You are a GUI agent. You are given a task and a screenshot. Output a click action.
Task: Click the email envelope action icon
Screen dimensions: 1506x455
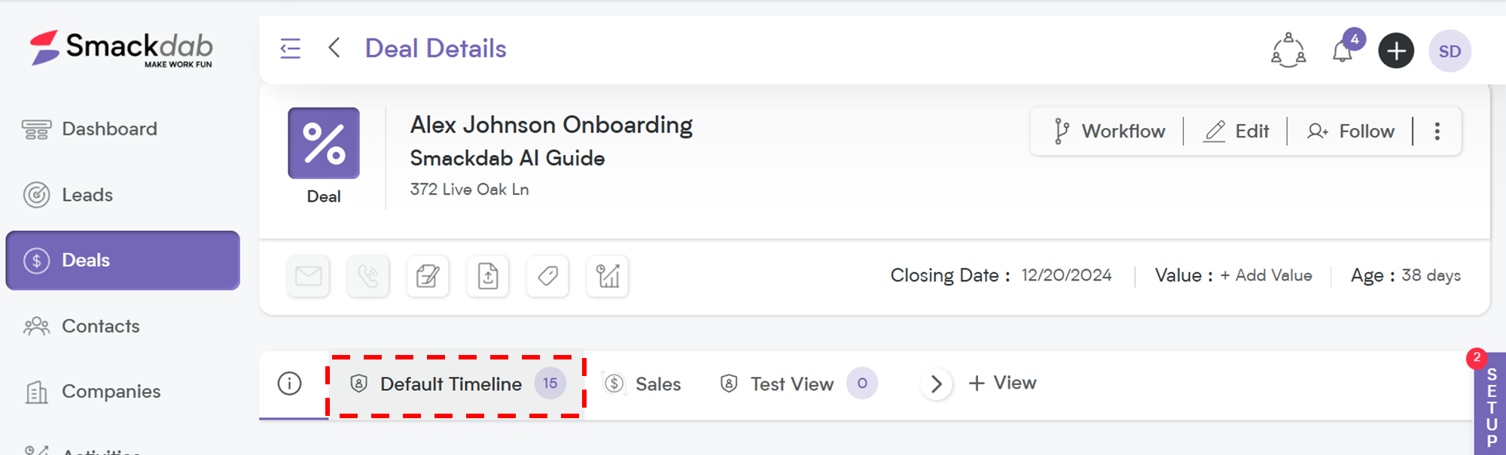pos(308,276)
